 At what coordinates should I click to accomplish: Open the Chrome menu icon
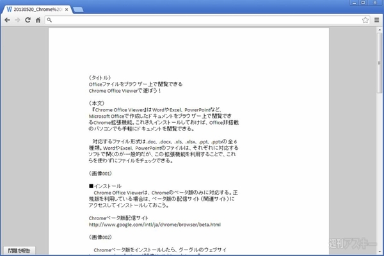(377, 20)
